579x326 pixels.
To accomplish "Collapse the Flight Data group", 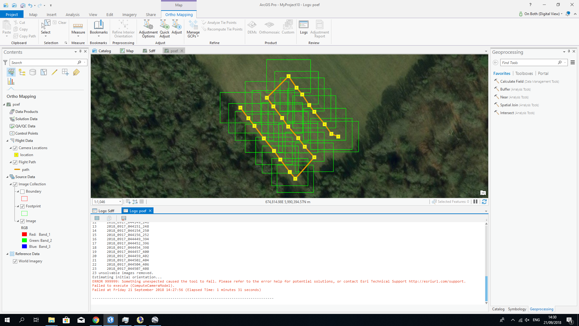I will pos(7,141).
